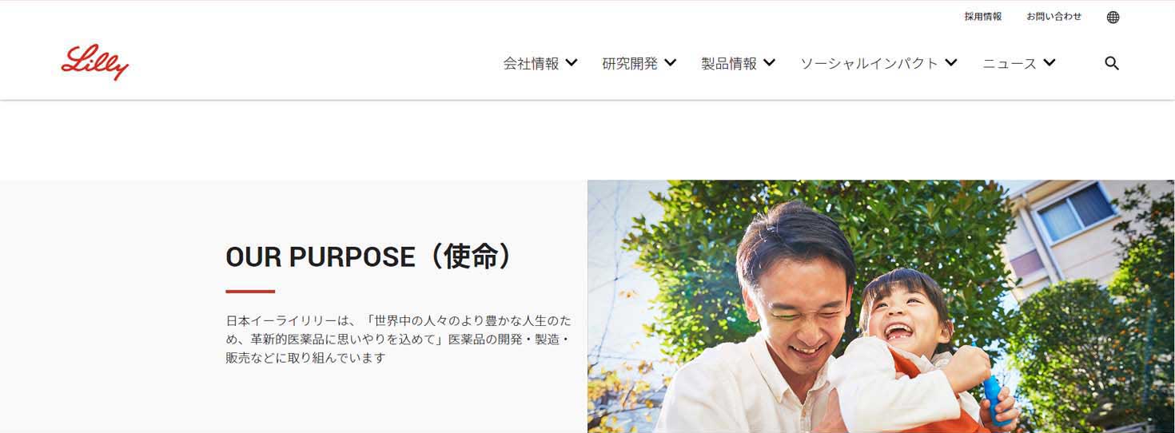This screenshot has height=433, width=1175.
Task: Expand the ソーシャルインパクト chevron arrow
Action: [x=951, y=62]
